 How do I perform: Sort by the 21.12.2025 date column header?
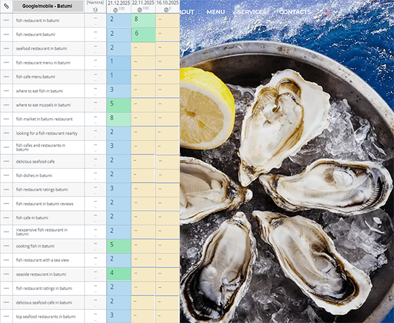coord(118,3)
